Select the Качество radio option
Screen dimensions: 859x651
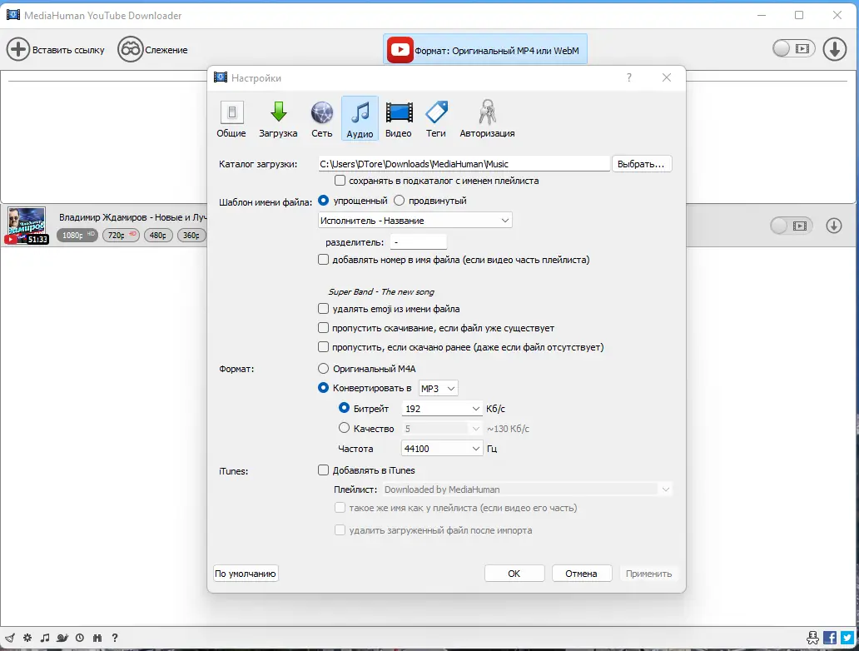point(344,428)
